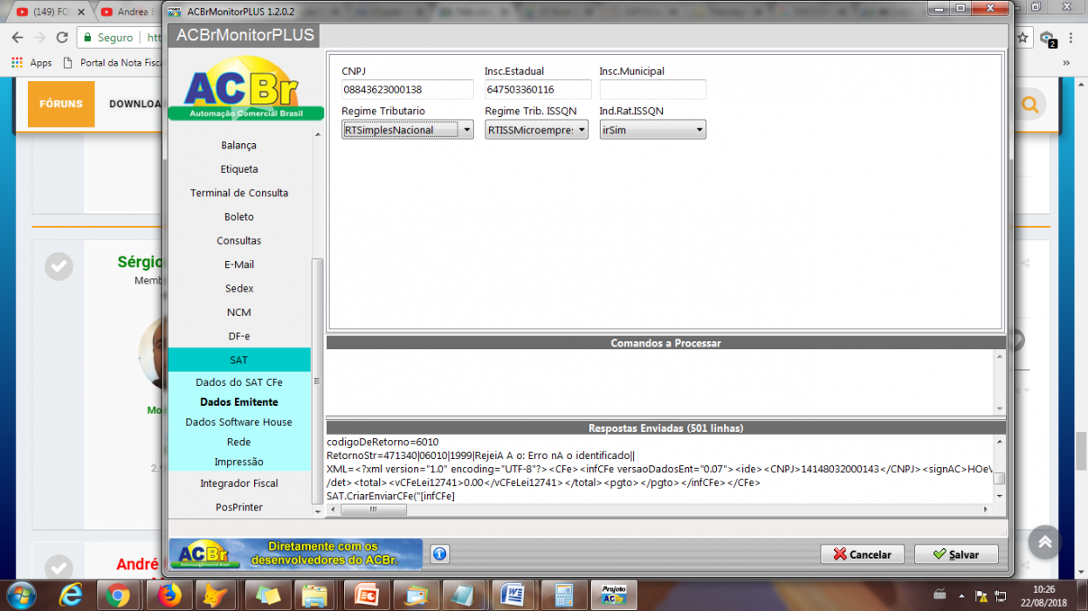Open Terminal de Consulta section
Screen dimensions: 1088x611
click(x=239, y=193)
